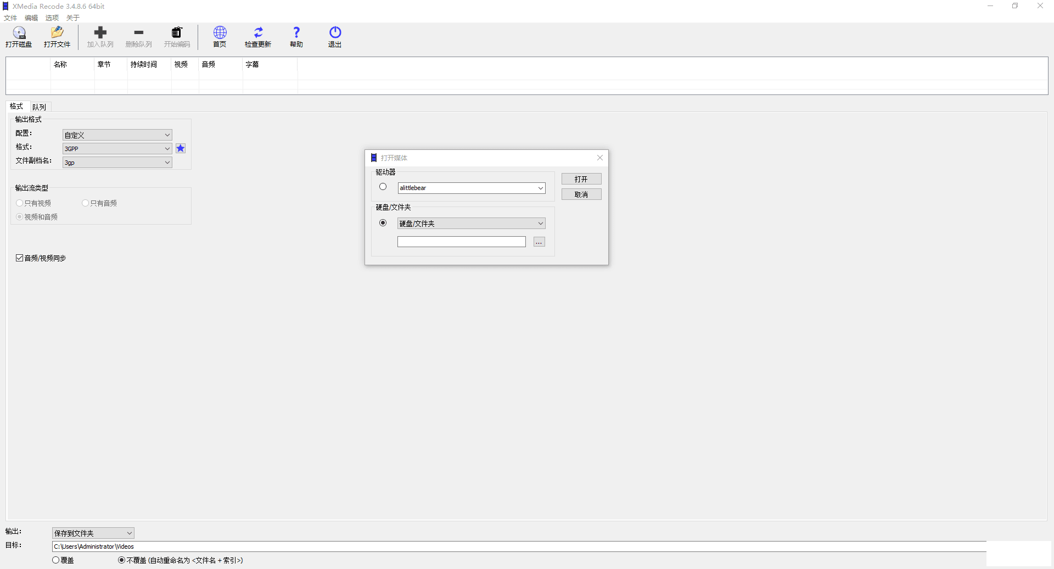Click the Check for Updates (检查更新) icon
This screenshot has height=569, width=1054.
coord(258,32)
